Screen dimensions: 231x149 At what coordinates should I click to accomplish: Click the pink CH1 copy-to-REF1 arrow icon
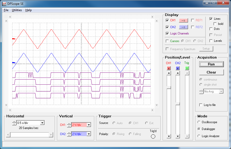point(183,20)
